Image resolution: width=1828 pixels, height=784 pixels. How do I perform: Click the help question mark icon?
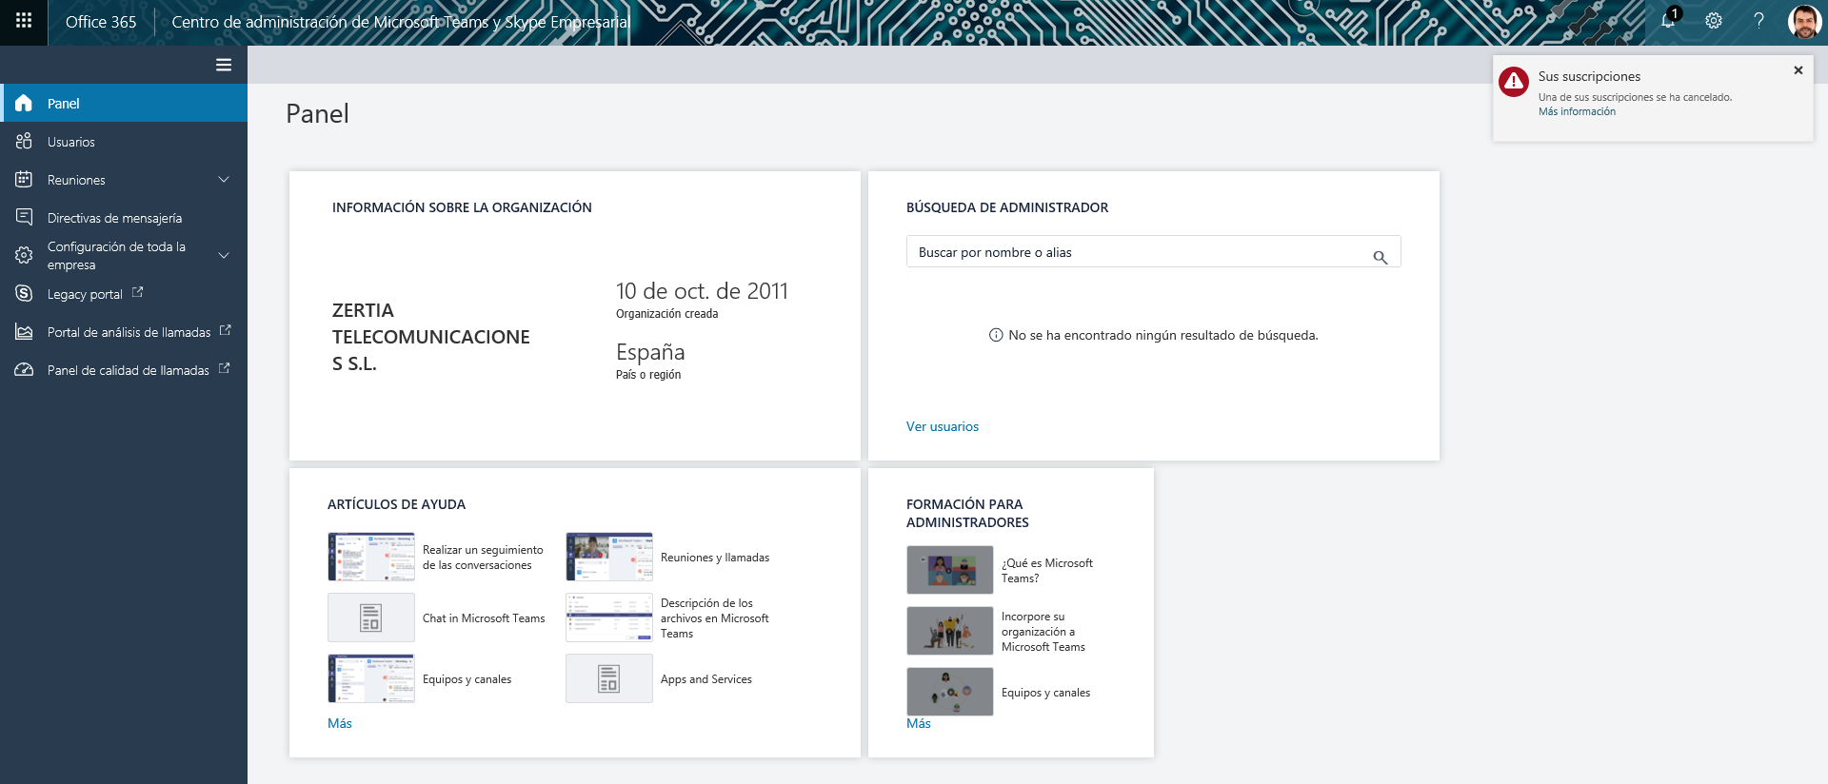click(x=1758, y=21)
